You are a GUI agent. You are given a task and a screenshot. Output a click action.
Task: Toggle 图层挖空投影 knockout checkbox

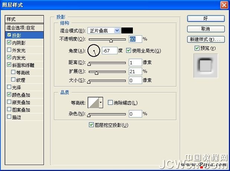pyautogui.click(x=91, y=125)
